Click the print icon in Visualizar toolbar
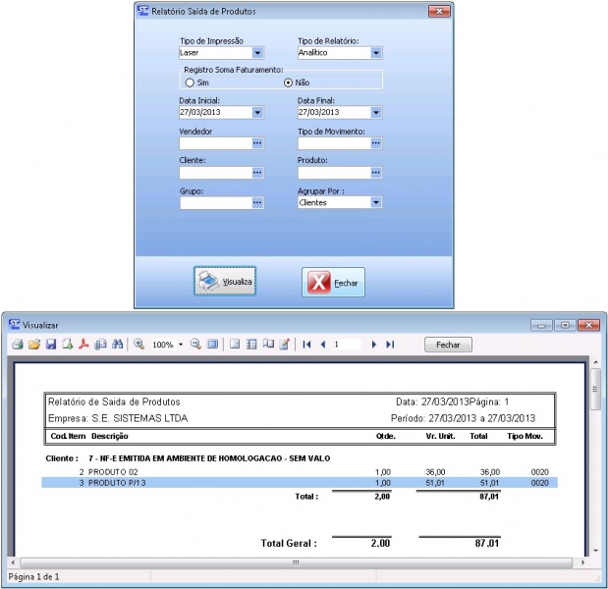Image resolution: width=608 pixels, height=589 pixels. [x=17, y=345]
